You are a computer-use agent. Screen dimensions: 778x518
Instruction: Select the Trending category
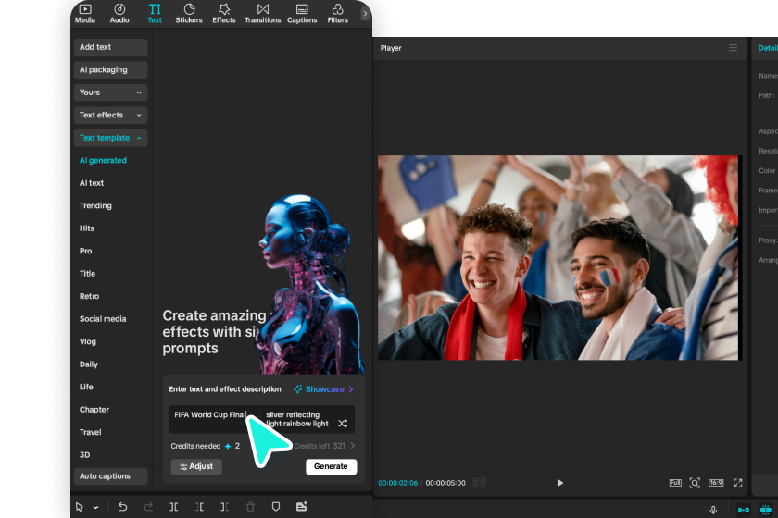coord(95,205)
